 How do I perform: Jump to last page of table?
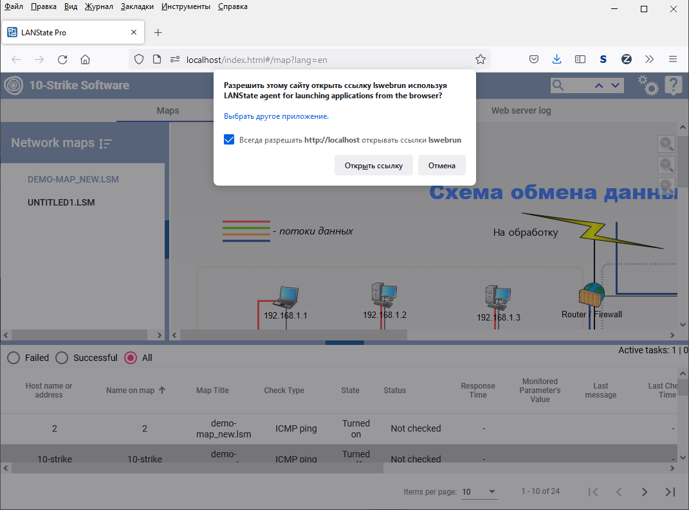click(x=670, y=492)
